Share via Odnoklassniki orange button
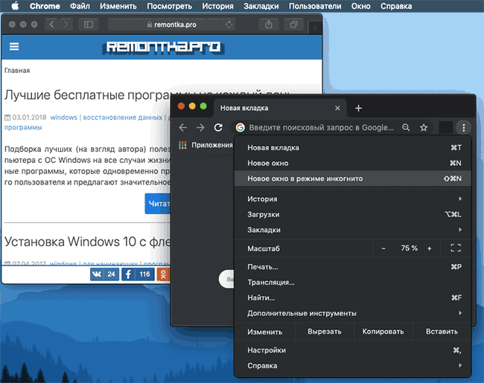Image resolution: width=484 pixels, height=383 pixels. (x=163, y=274)
